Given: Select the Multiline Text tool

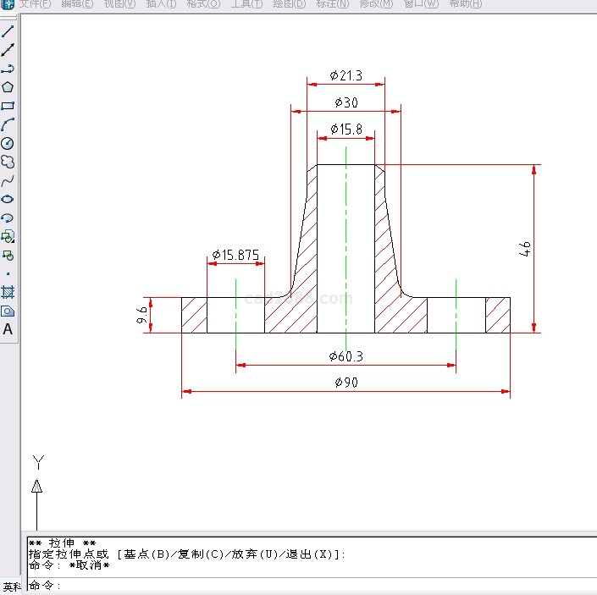Looking at the screenshot, I should pyautogui.click(x=8, y=329).
